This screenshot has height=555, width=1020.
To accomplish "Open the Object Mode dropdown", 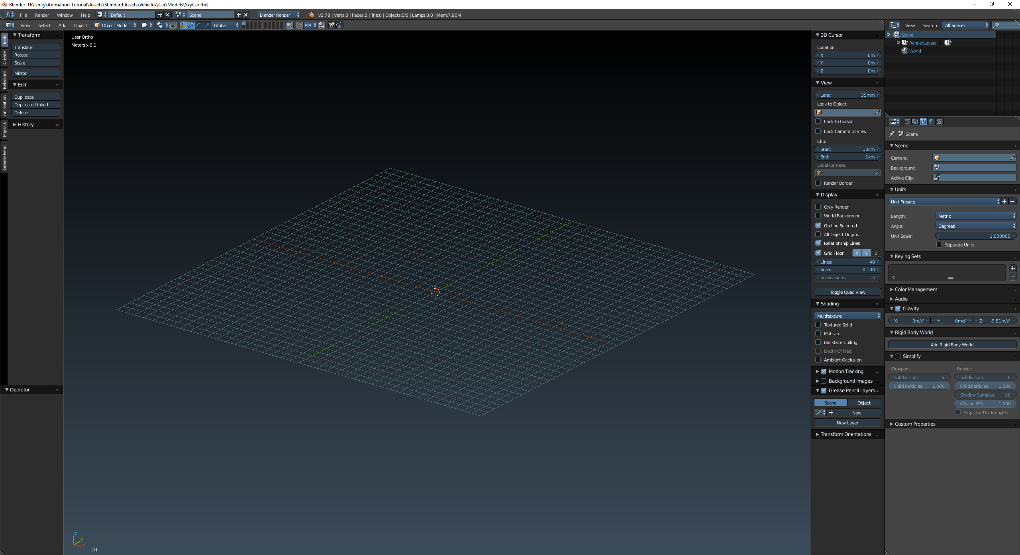I will [x=115, y=25].
